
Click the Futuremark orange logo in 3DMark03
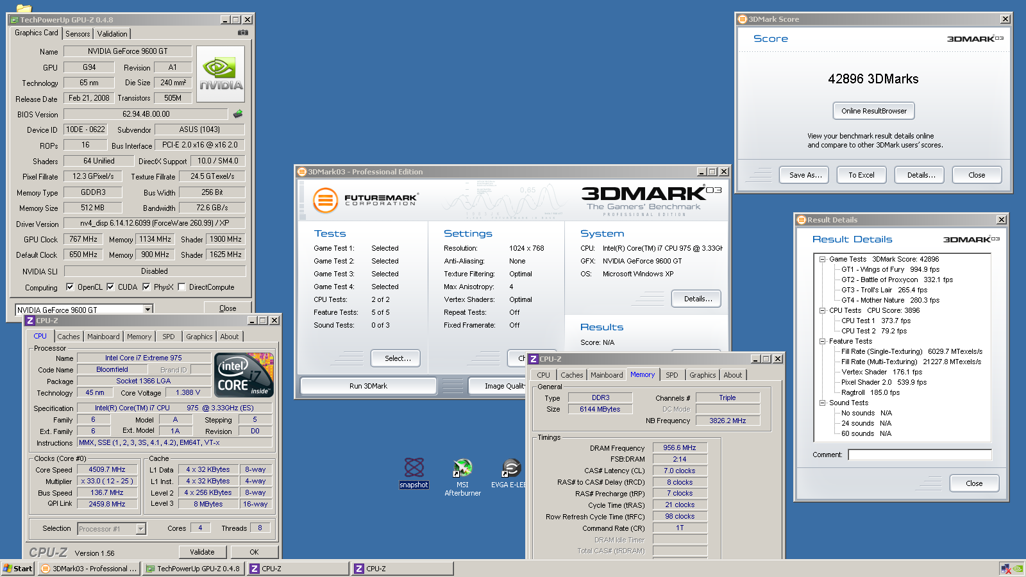[x=325, y=201]
